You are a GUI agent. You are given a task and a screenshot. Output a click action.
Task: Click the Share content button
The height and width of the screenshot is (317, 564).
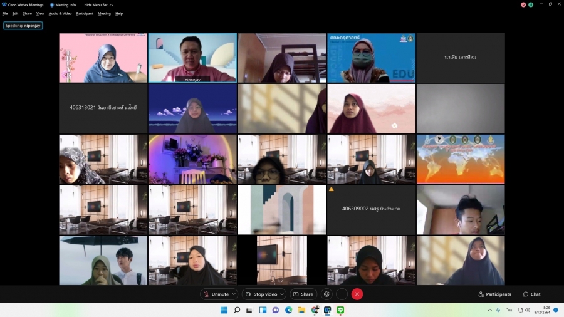(x=303, y=294)
